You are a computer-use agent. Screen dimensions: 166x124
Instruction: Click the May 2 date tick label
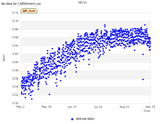[20, 107]
